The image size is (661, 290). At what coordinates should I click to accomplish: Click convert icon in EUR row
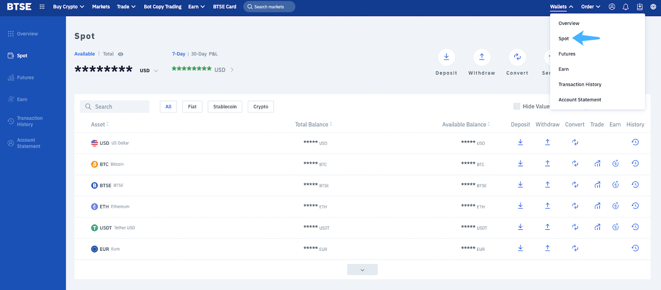(x=575, y=248)
